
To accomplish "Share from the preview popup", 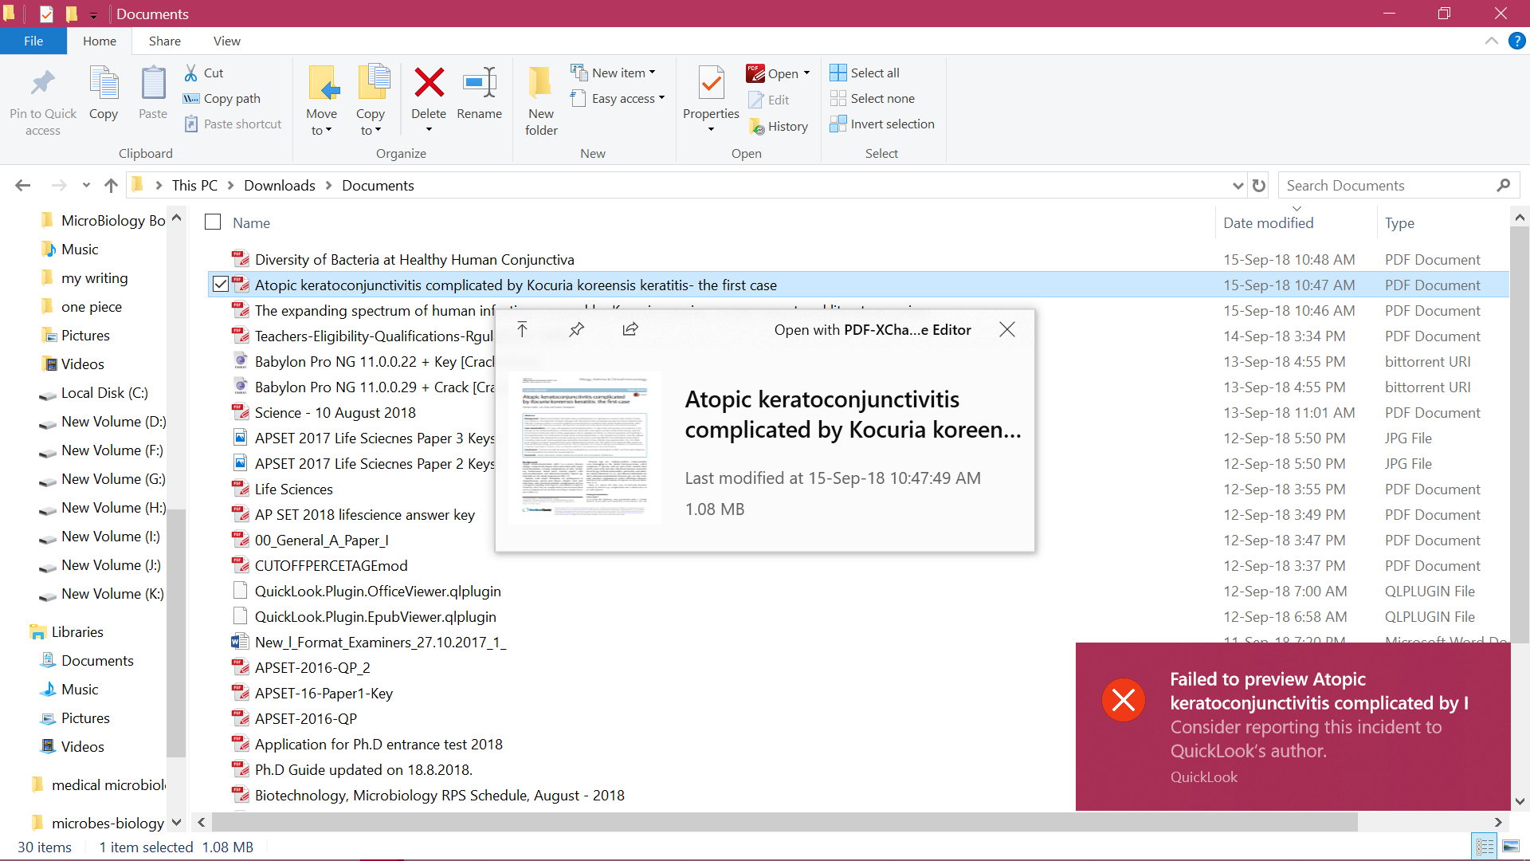I will coord(630,329).
